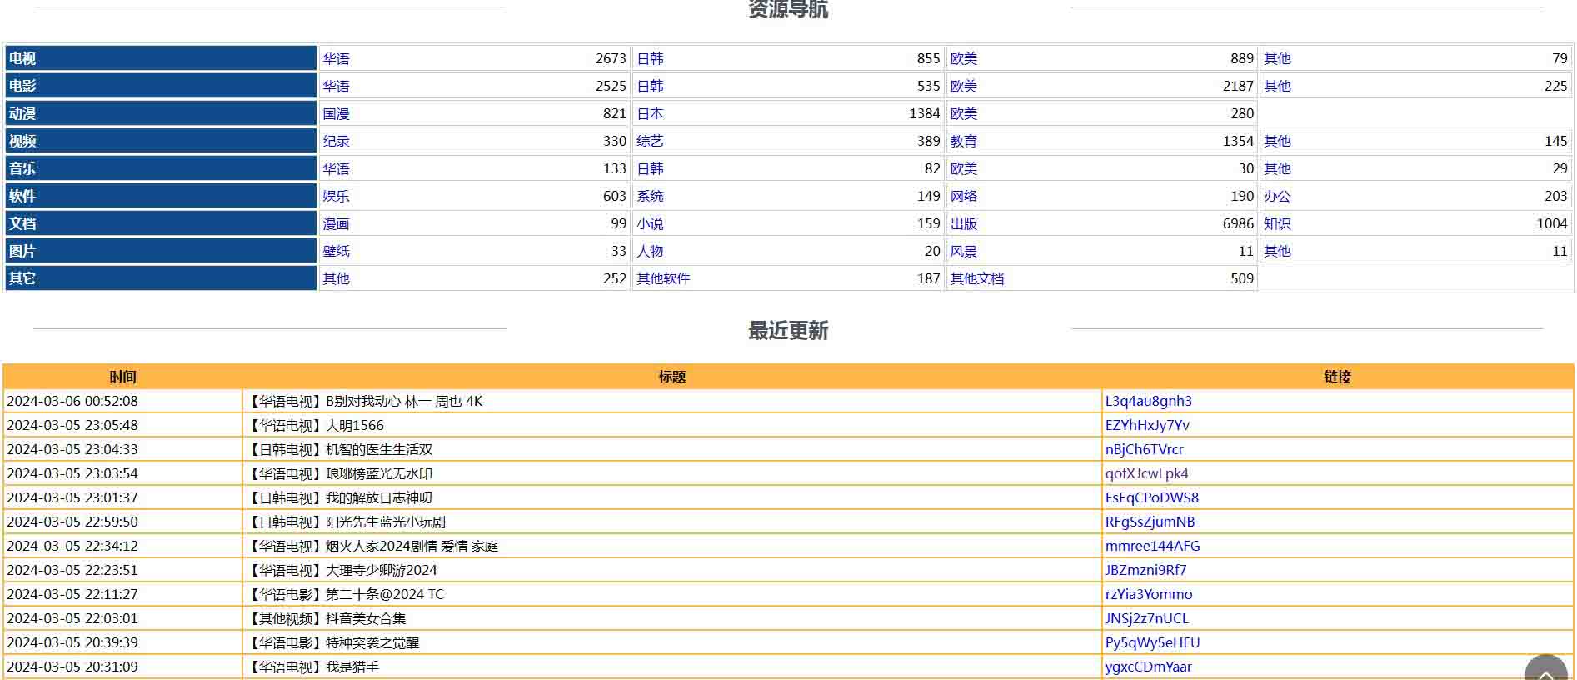Open link mmree144AFG for 烟火人家
This screenshot has height=680, width=1577.
click(1152, 546)
